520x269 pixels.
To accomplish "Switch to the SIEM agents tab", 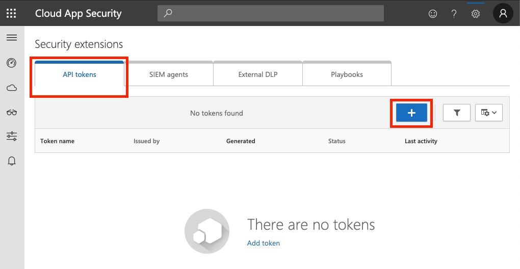I will [x=169, y=74].
